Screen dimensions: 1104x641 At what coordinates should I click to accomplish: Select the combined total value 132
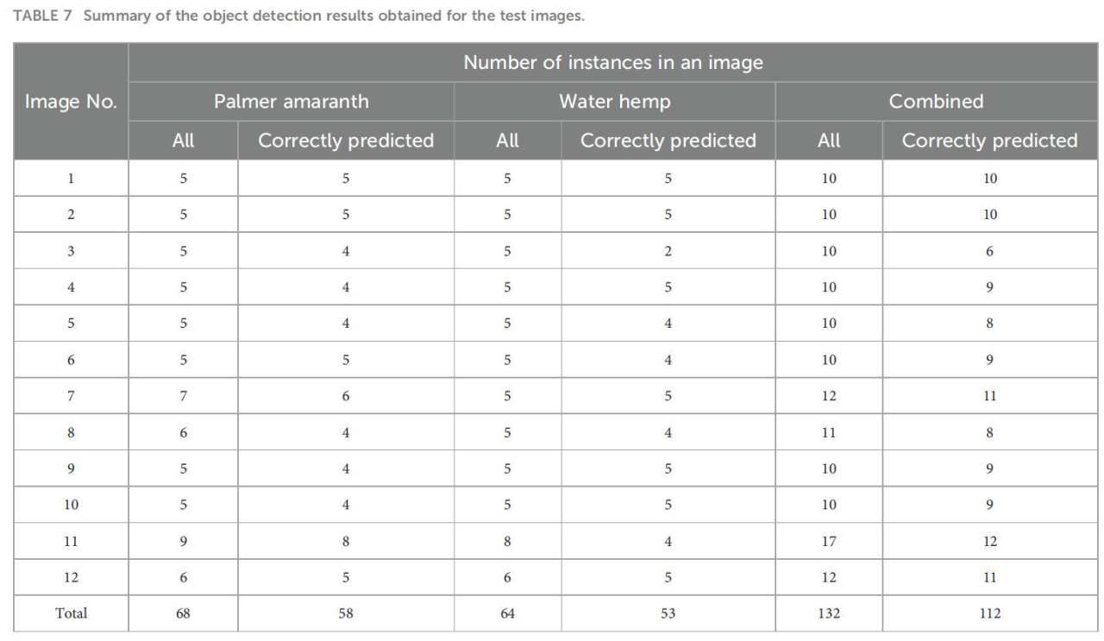[x=828, y=613]
